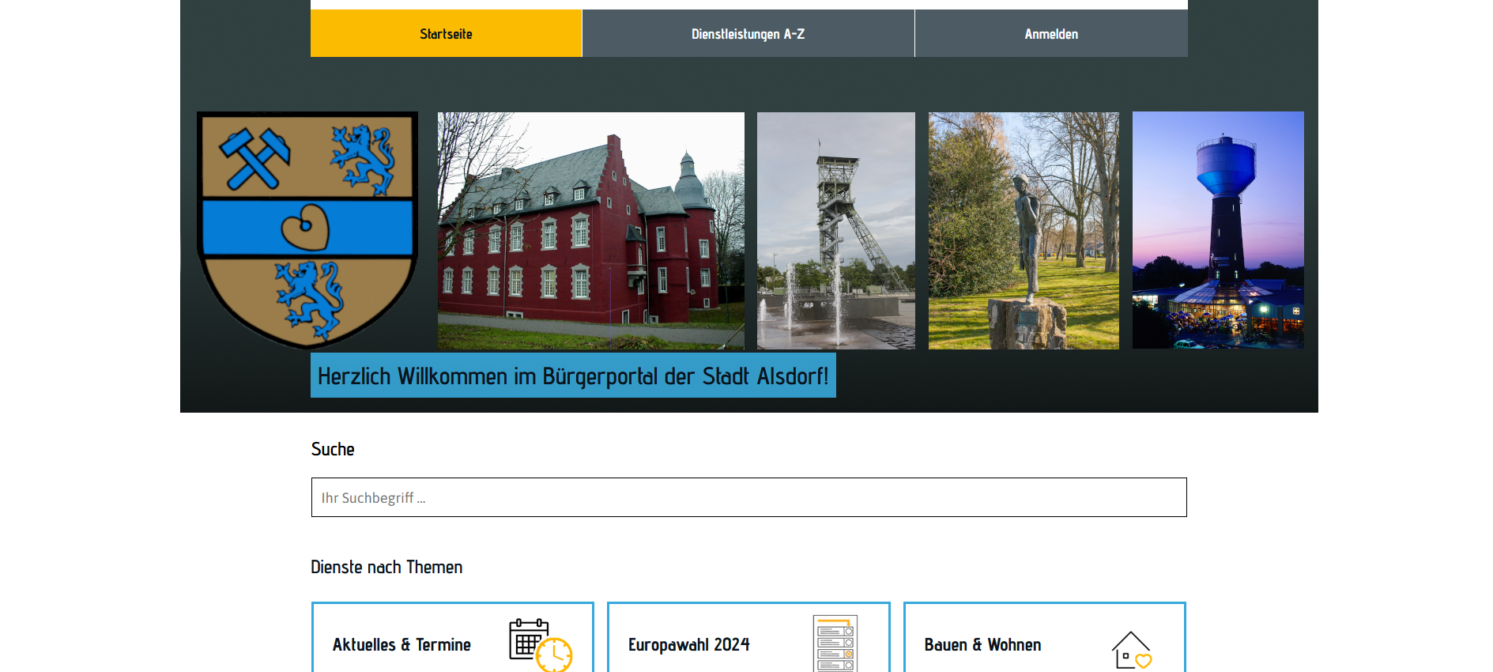Click the house with heart icon

pyautogui.click(x=1131, y=650)
